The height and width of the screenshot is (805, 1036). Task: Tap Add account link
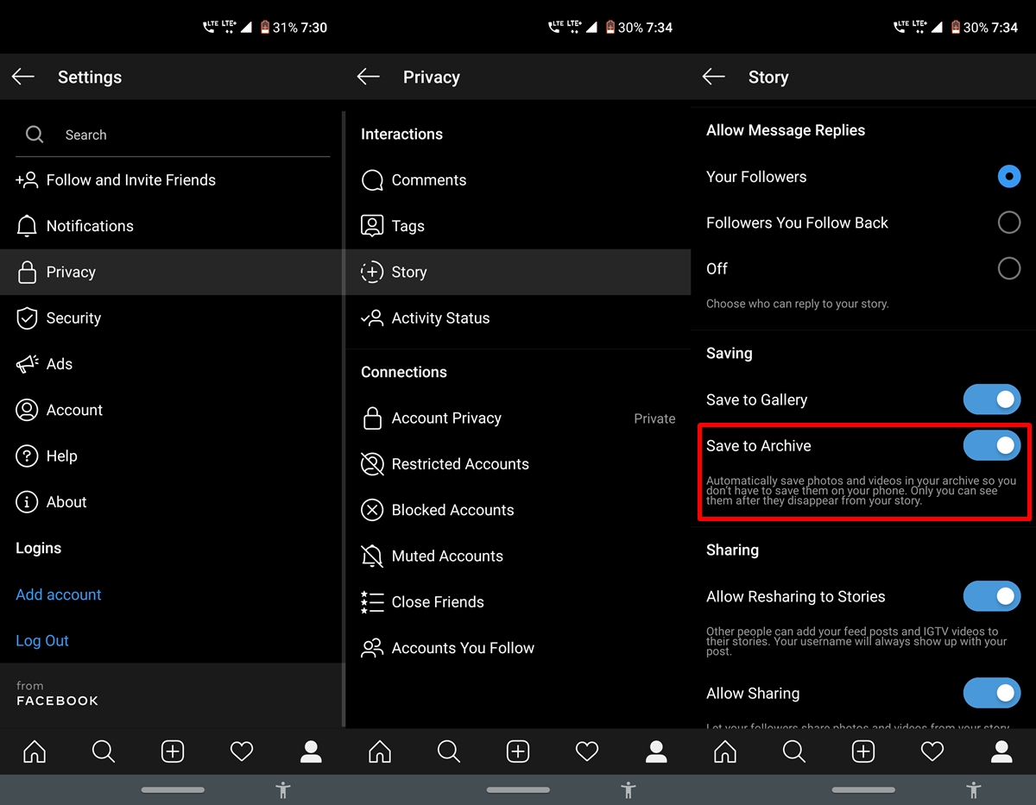(x=59, y=594)
